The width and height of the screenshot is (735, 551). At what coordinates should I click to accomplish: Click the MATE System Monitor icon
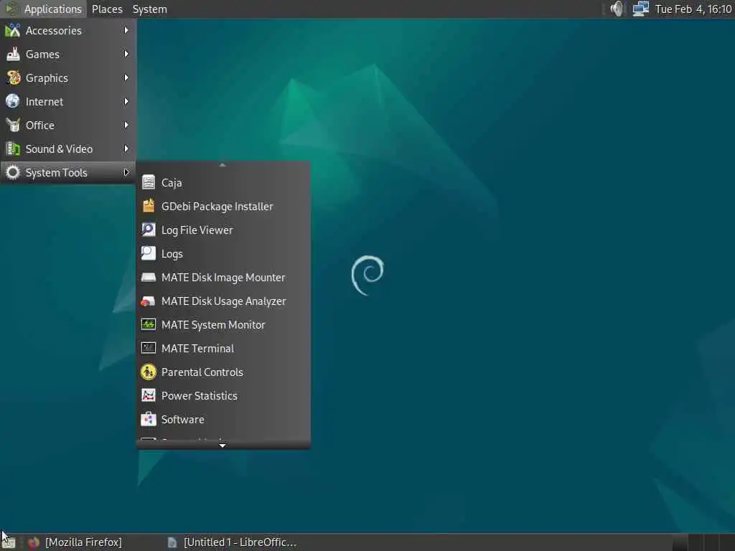pyautogui.click(x=149, y=325)
